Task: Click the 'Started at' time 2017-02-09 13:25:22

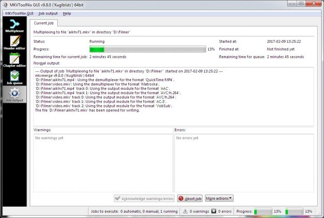Action: 284,42
